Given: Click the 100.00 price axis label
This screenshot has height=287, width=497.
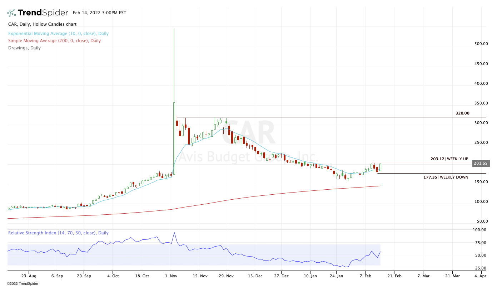Looking at the screenshot, I should coord(481,201).
